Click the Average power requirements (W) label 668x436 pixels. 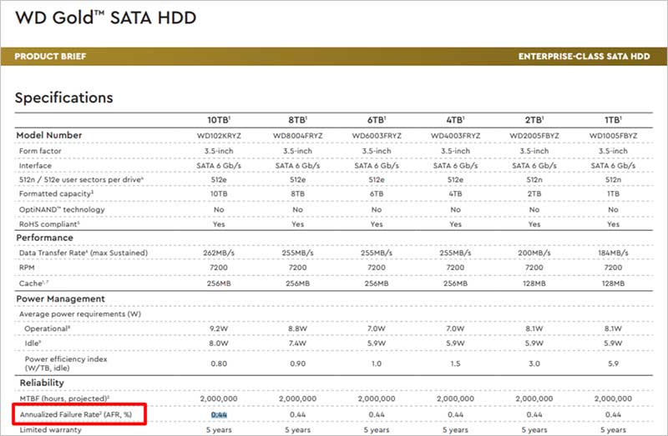coord(79,314)
